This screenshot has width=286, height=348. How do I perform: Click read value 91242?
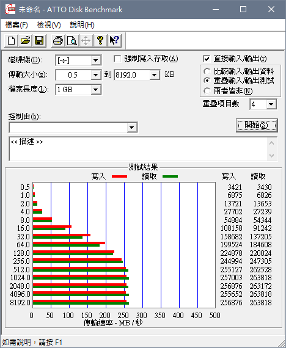[262, 228]
